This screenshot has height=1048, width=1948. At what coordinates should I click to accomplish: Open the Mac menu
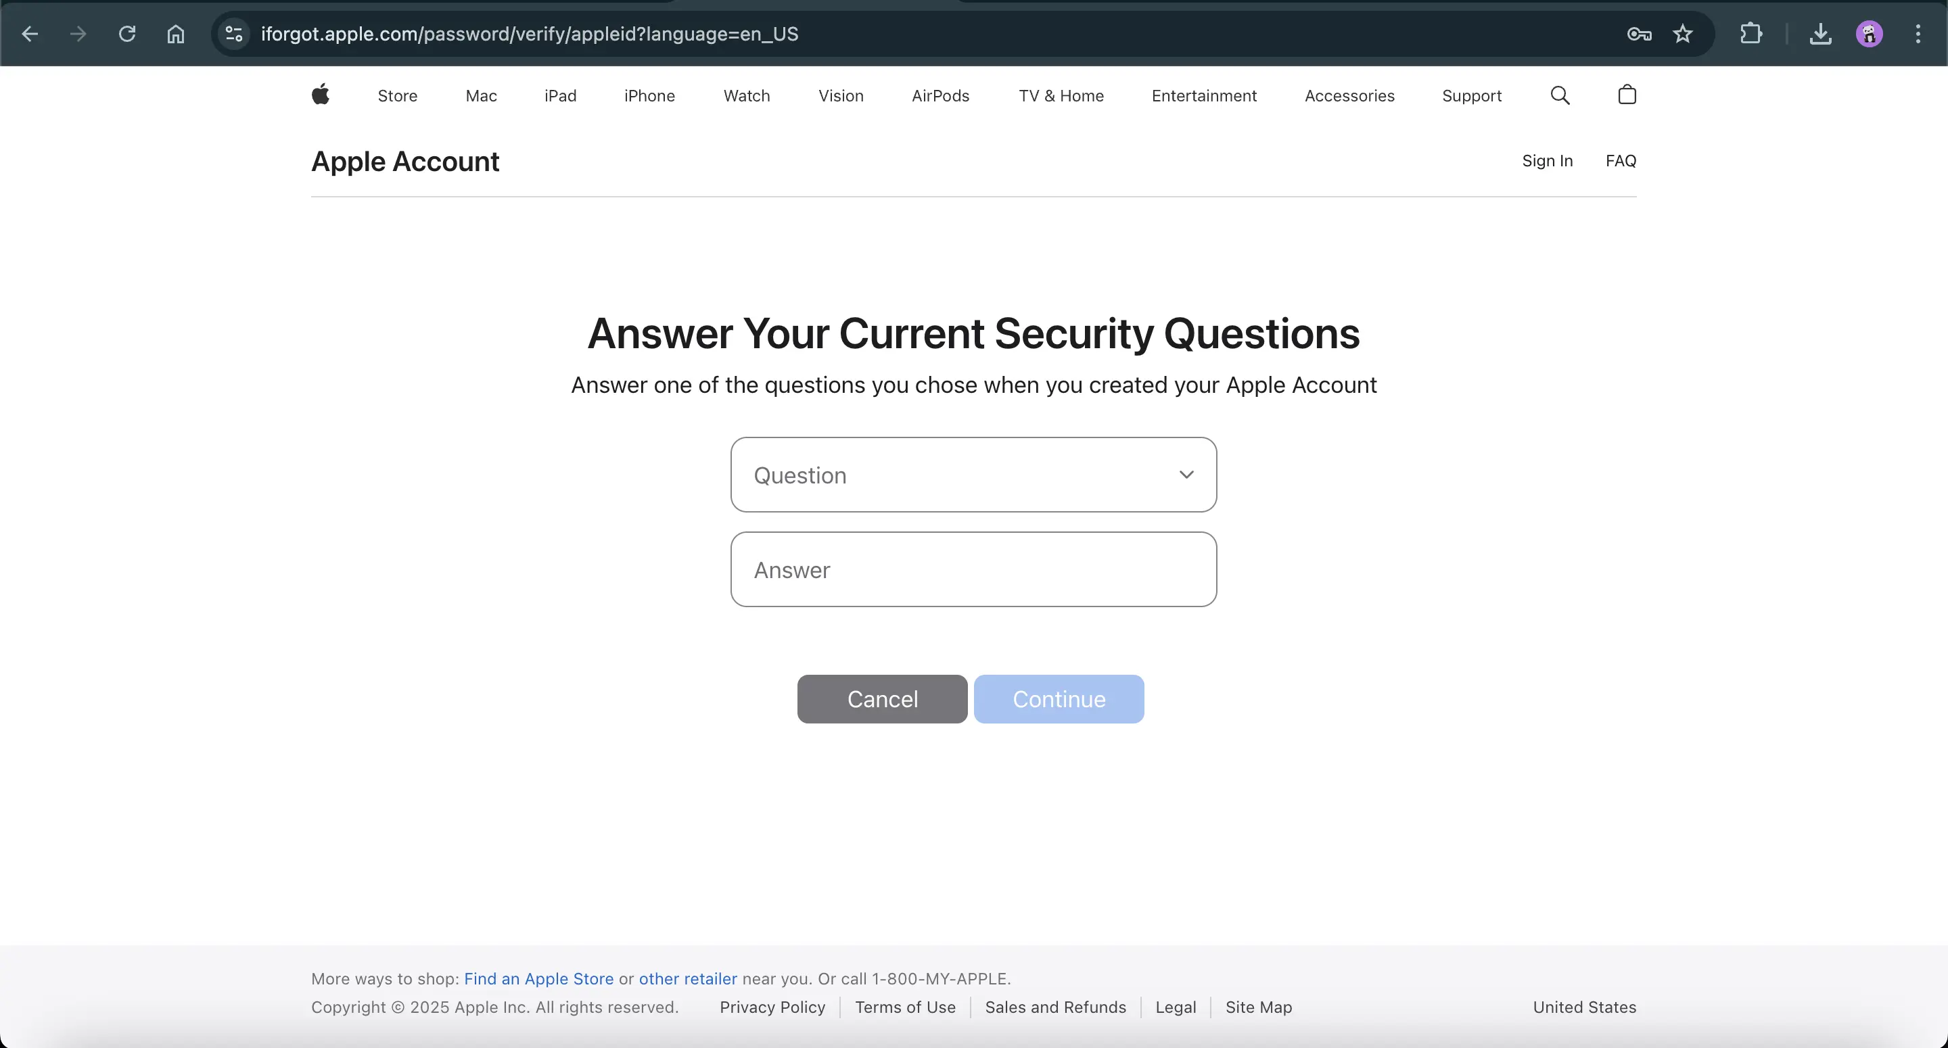pos(481,96)
